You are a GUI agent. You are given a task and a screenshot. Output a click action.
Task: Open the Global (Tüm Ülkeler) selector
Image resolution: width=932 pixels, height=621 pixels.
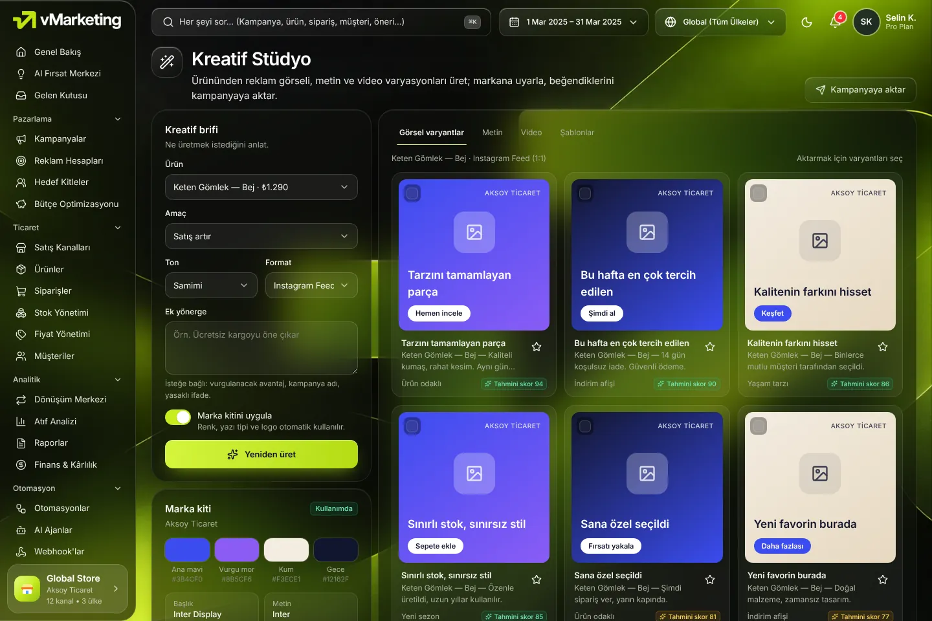point(720,22)
